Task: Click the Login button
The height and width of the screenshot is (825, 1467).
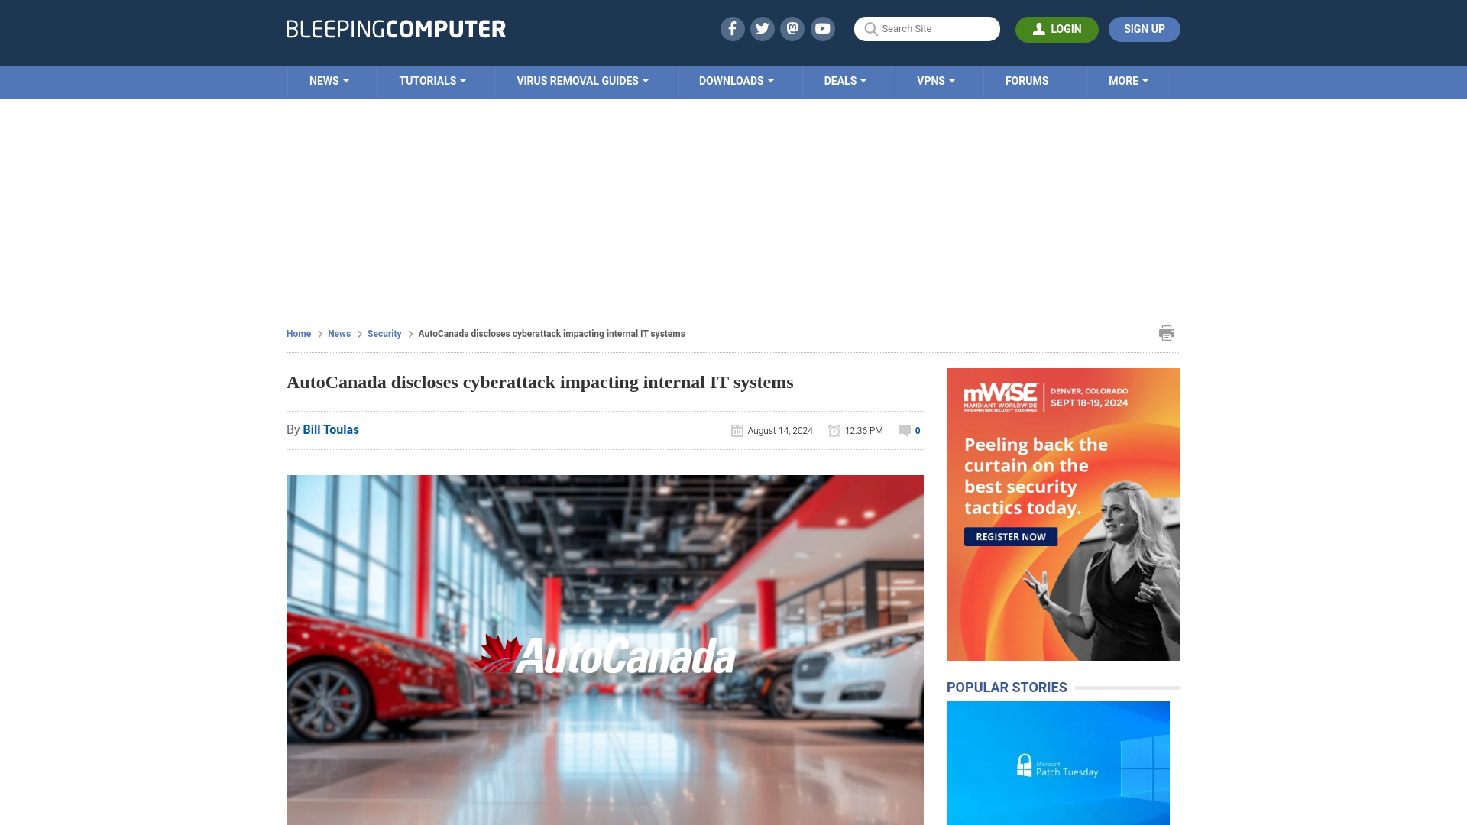Action: (1057, 29)
